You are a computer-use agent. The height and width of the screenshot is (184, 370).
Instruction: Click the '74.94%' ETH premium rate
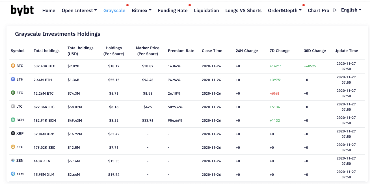tap(174, 80)
